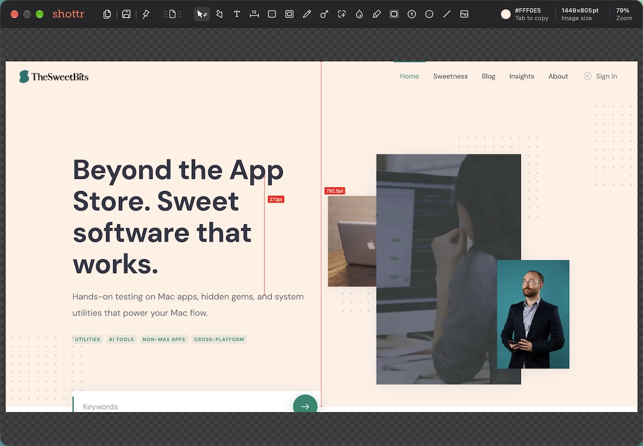The width and height of the screenshot is (643, 446).
Task: Click the Home nav item in the screenshot
Action: [409, 77]
